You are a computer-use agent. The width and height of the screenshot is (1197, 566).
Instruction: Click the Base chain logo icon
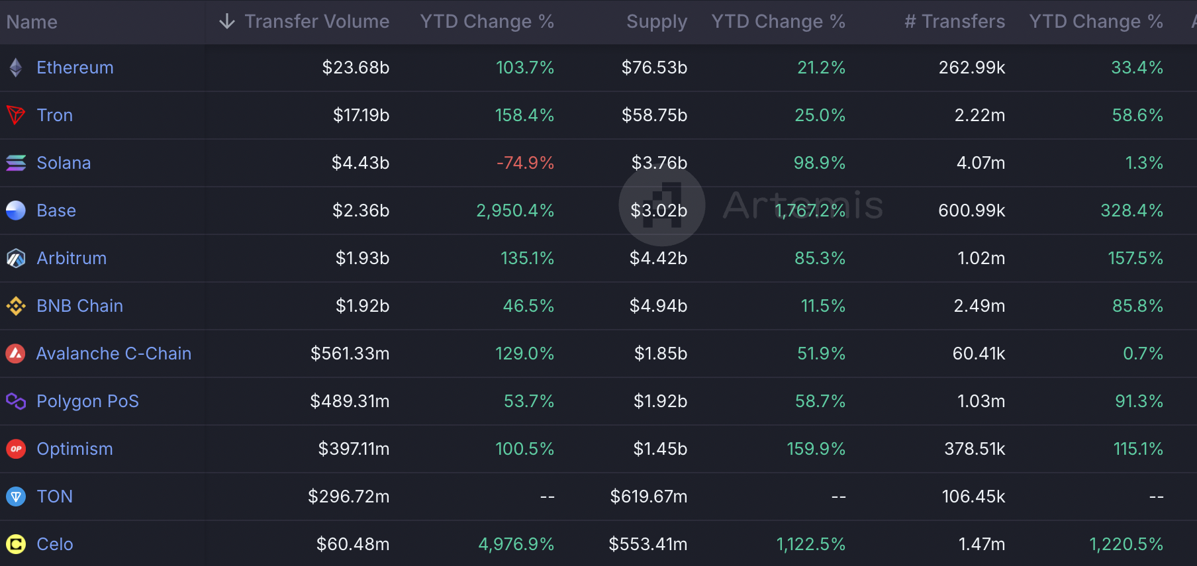click(x=16, y=211)
